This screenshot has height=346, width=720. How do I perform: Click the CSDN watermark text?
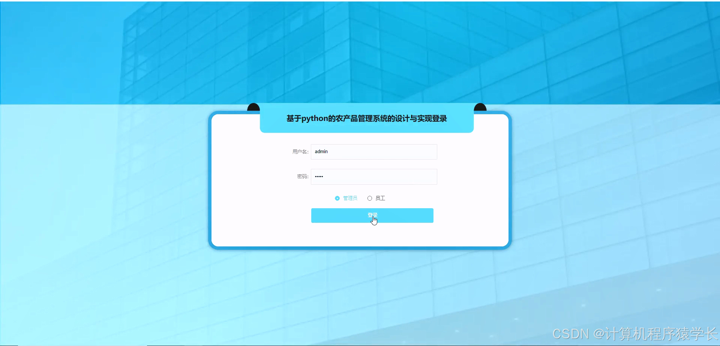[572, 333]
